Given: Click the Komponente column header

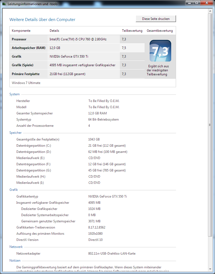Looking at the screenshot, I should [x=21, y=31].
